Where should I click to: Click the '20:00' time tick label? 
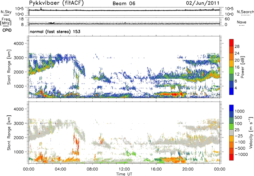(x=188, y=169)
